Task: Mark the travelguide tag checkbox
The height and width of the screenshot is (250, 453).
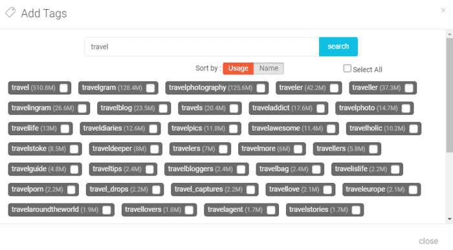Action: (74, 169)
